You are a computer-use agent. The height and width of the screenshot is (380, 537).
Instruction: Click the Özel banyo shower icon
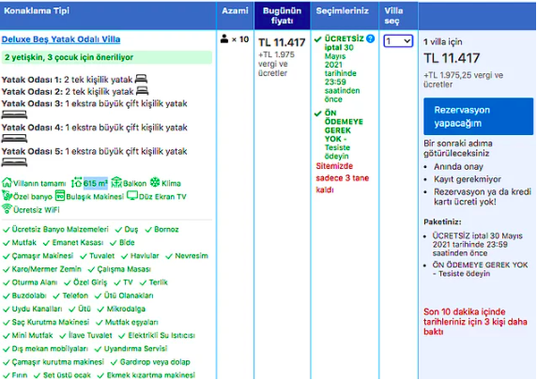click(7, 196)
